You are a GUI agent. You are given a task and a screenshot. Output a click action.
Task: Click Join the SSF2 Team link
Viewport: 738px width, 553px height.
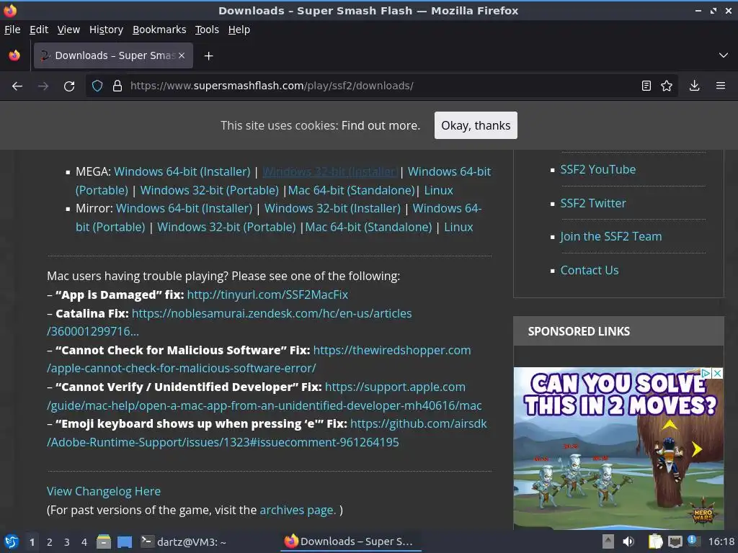pos(611,236)
